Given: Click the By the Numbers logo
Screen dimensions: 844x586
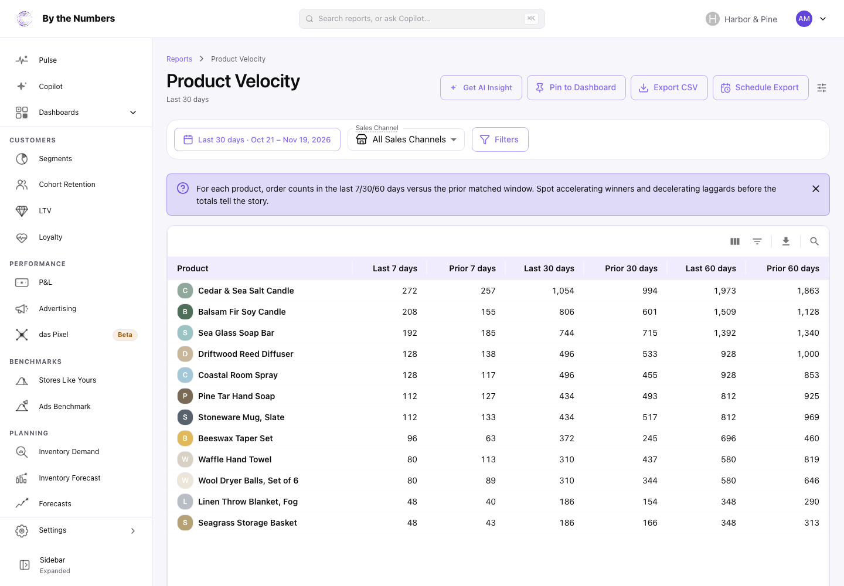Looking at the screenshot, I should point(66,19).
